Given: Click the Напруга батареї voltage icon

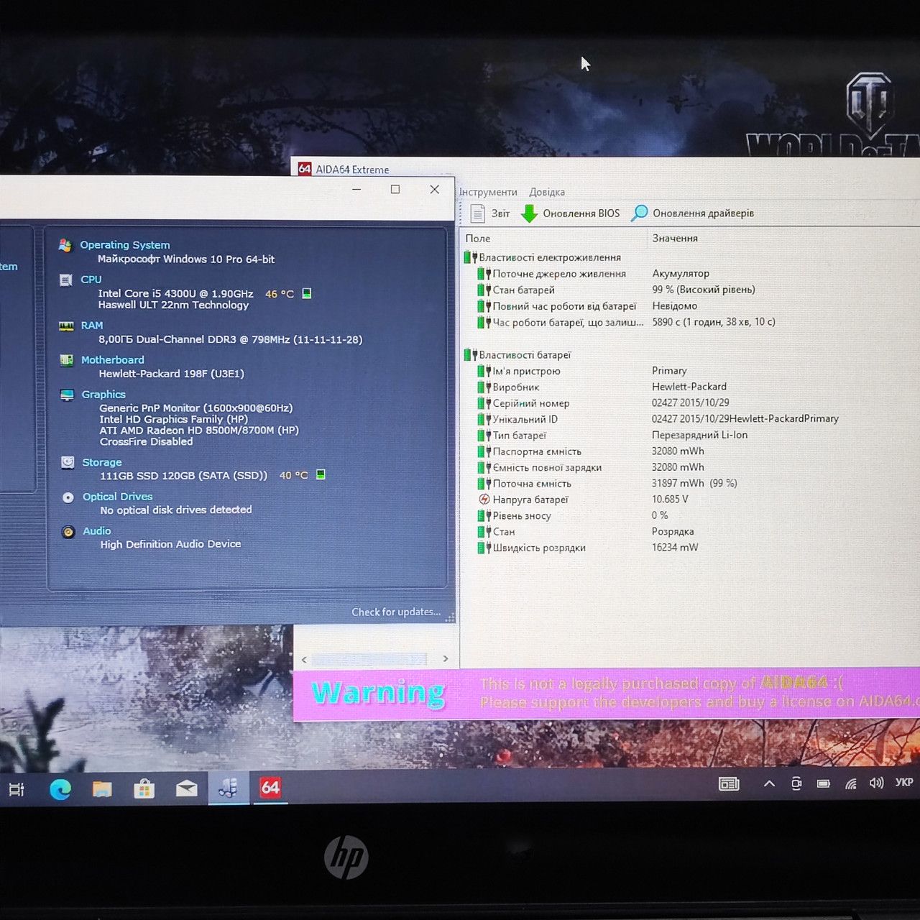Looking at the screenshot, I should (x=484, y=500).
